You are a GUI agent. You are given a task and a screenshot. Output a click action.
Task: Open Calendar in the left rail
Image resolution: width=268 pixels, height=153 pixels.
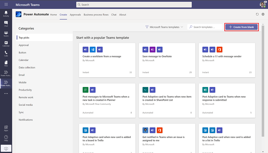[x=6, y=44]
